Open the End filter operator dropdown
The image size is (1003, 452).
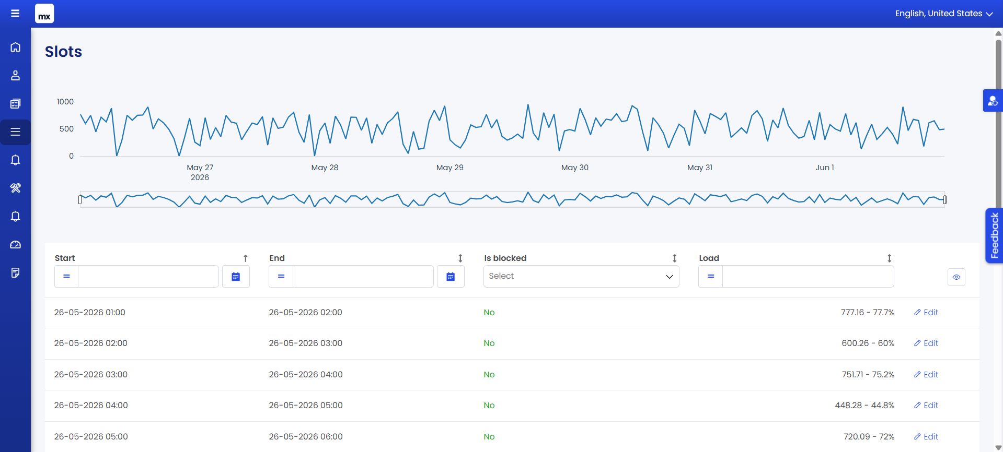click(281, 277)
